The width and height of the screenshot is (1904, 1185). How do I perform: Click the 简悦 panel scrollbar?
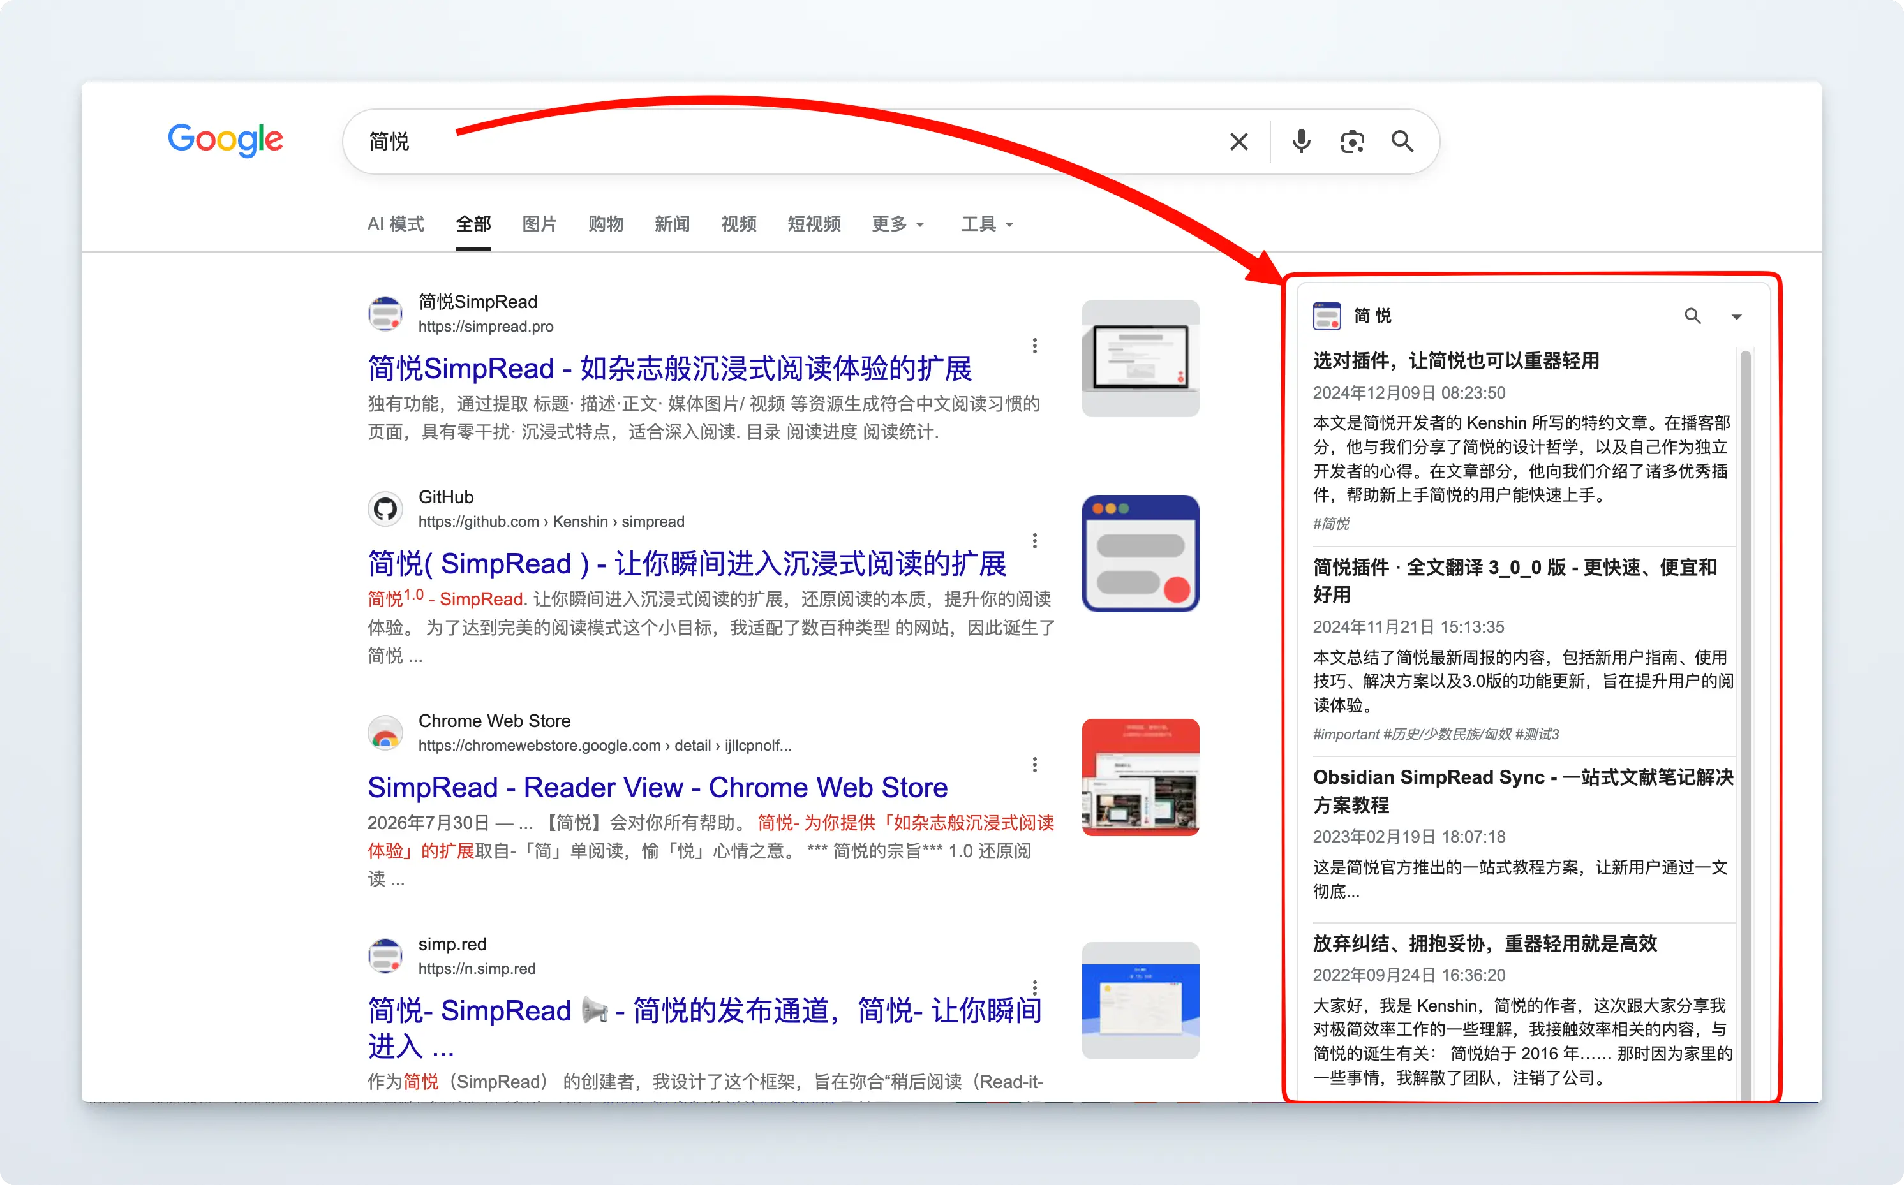[x=1746, y=725]
